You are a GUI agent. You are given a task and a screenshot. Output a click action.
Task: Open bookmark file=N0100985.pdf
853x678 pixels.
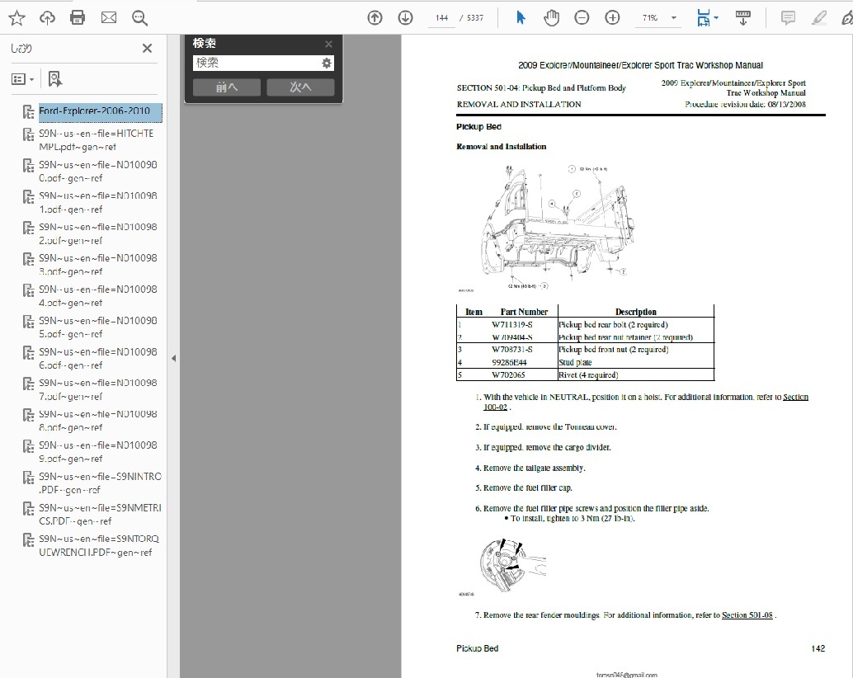point(98,327)
